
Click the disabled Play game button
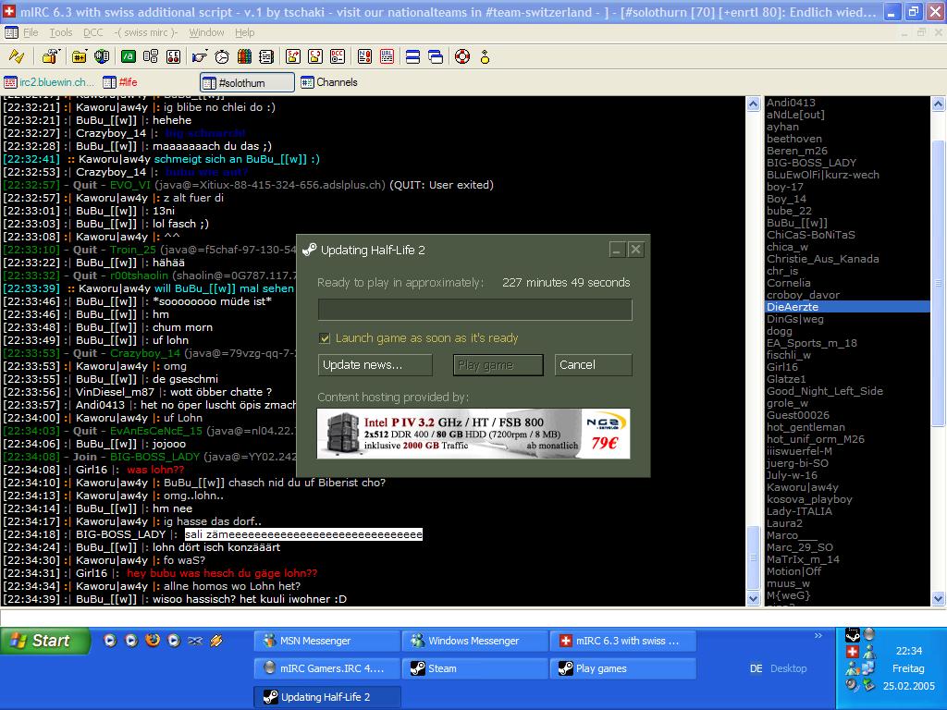click(498, 364)
